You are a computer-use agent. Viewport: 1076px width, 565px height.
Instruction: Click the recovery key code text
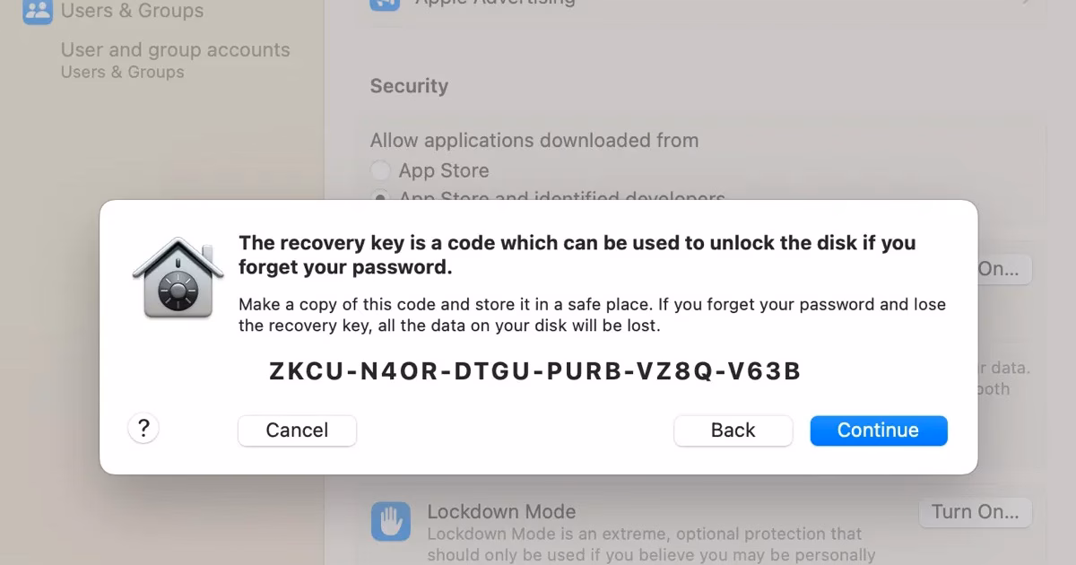pyautogui.click(x=534, y=370)
